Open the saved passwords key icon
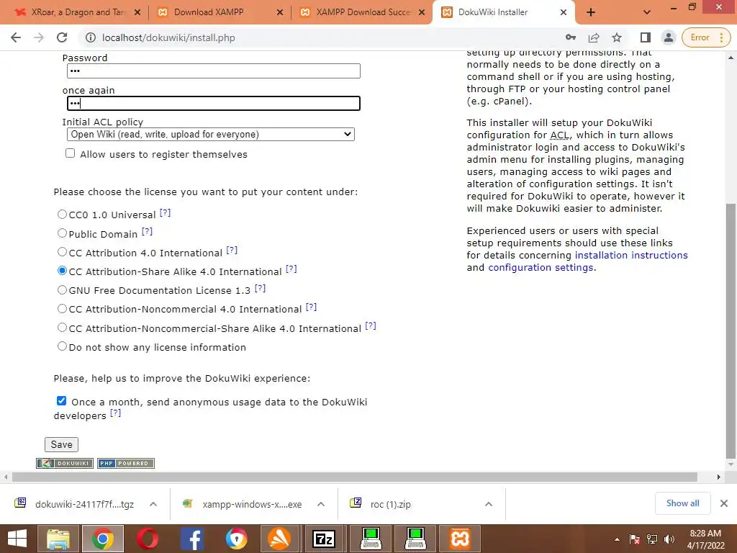This screenshot has height=553, width=737. pos(571,37)
